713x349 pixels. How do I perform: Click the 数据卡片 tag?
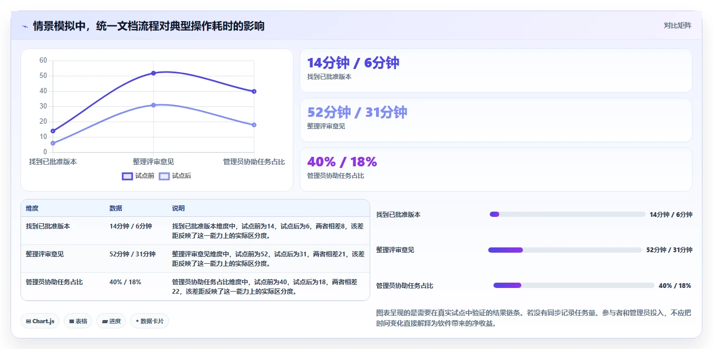point(150,321)
